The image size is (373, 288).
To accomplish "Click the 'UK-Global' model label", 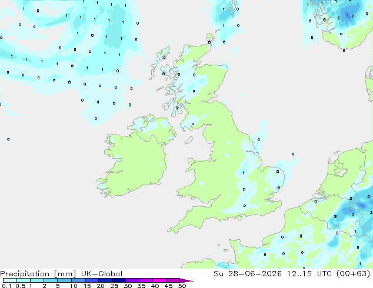I will tap(102, 274).
